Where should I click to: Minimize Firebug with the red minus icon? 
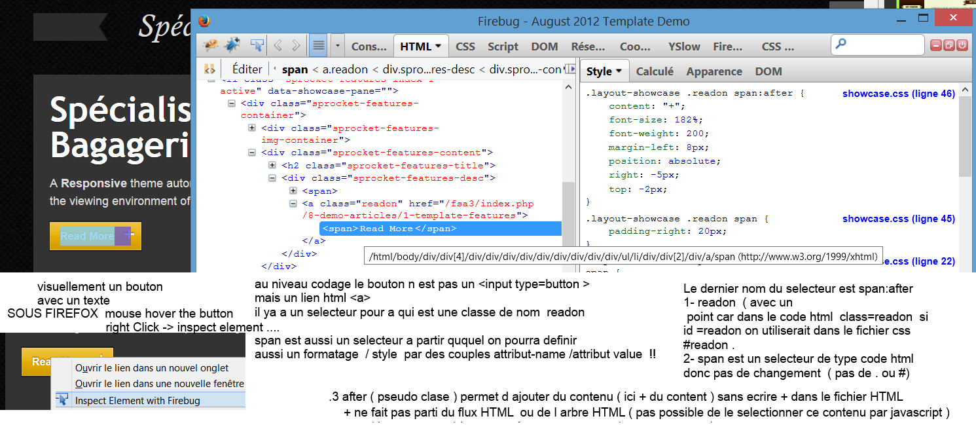click(935, 45)
